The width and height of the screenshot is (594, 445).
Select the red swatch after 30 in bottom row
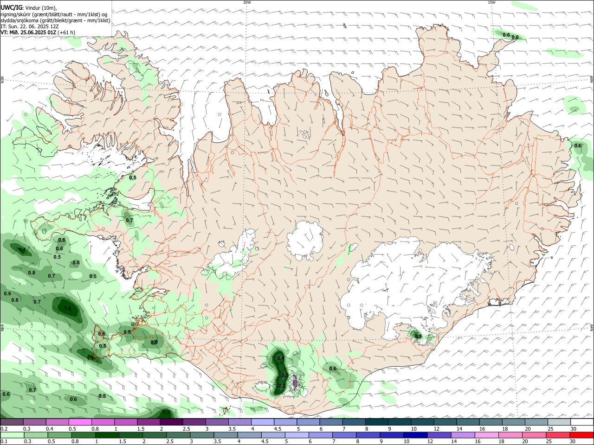coord(581,435)
